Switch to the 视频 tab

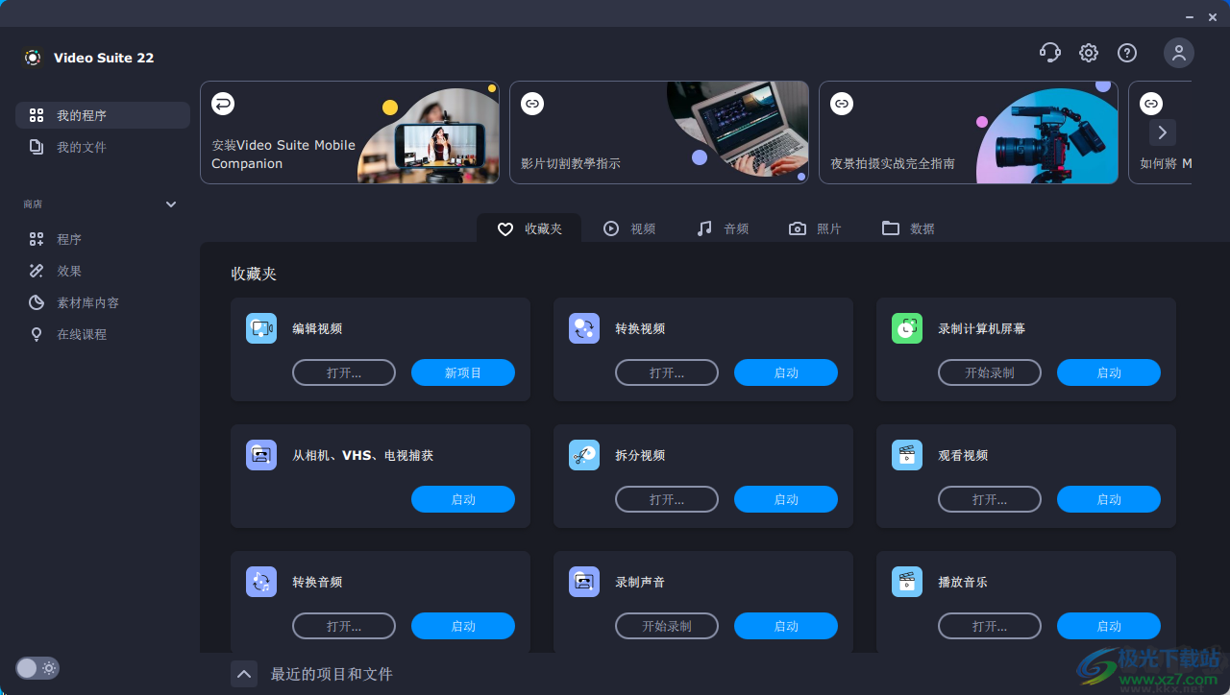tap(629, 228)
